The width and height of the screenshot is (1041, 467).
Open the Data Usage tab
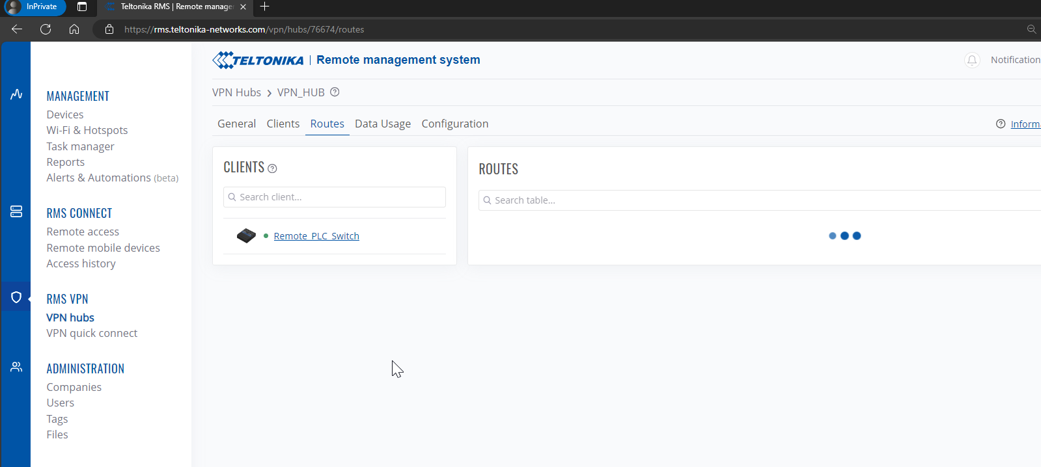pyautogui.click(x=383, y=124)
